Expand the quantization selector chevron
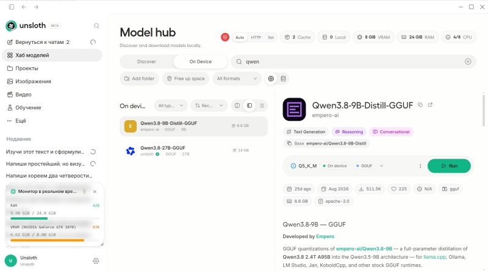Viewport: 488px width, 271px height. click(381, 166)
